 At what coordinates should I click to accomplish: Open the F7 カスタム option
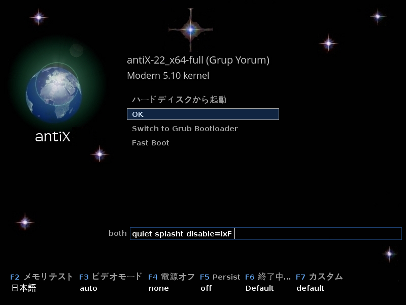point(319,277)
